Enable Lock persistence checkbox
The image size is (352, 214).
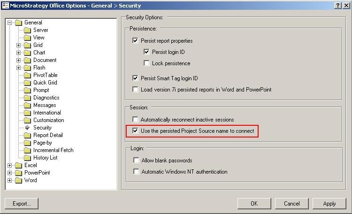pos(147,63)
